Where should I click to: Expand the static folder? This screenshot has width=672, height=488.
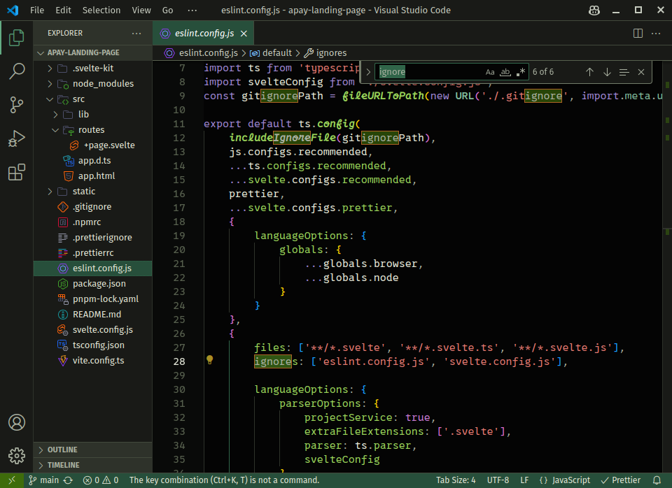(x=93, y=192)
